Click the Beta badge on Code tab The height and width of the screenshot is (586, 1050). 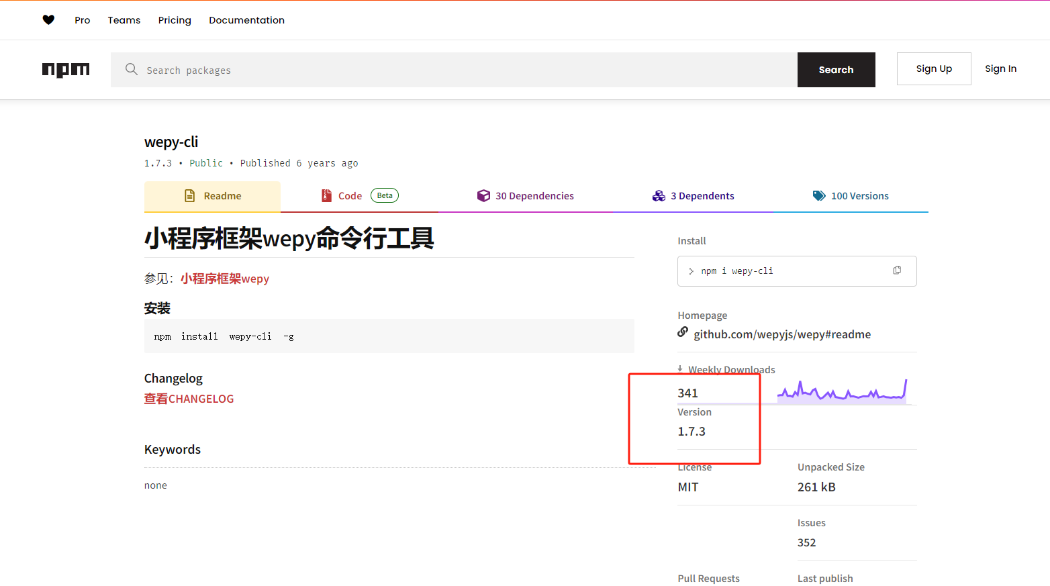pyautogui.click(x=385, y=195)
